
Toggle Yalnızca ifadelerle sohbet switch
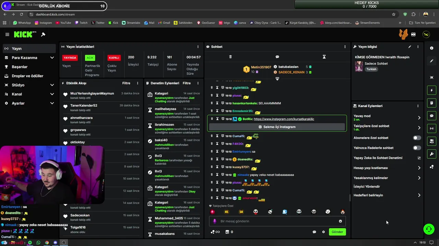417,148
